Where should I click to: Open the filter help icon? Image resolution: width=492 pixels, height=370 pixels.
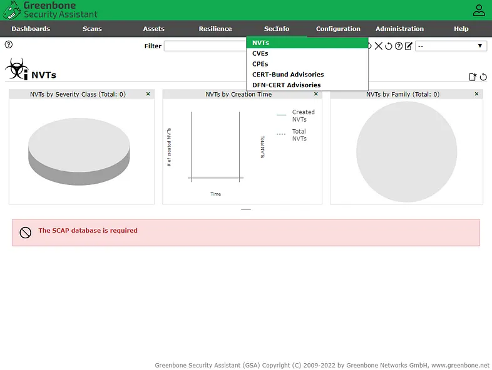[399, 46]
